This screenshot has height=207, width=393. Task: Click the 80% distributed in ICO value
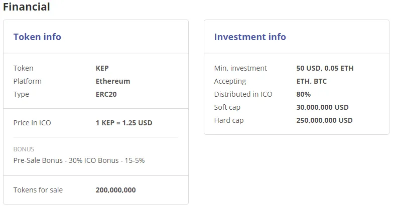[303, 94]
